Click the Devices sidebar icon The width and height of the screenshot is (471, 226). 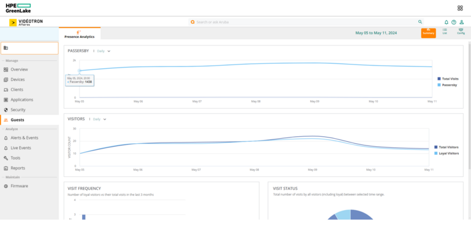(6, 80)
